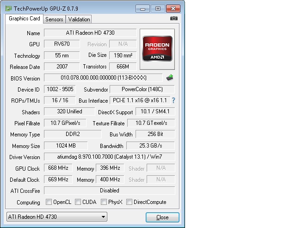Screen dimensions: 284x228
Task: Click the Device ID value 1002 - 9505
Action: (60, 89)
